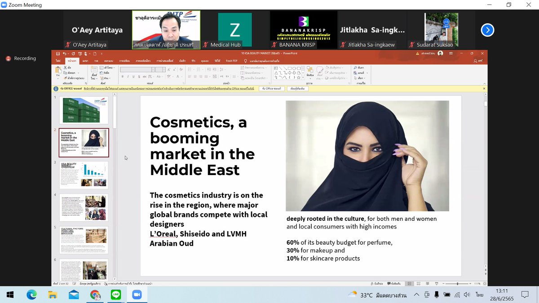Expand the shapes gallery more arrow
This screenshot has width=539, height=303.
click(303, 78)
